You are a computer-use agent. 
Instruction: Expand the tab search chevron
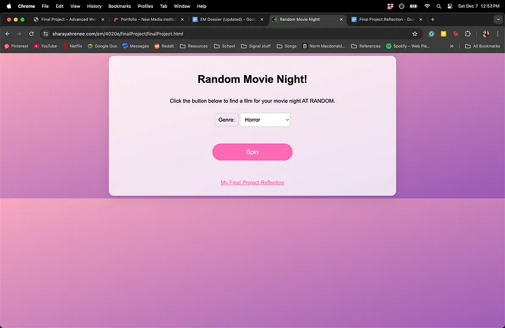[497, 20]
